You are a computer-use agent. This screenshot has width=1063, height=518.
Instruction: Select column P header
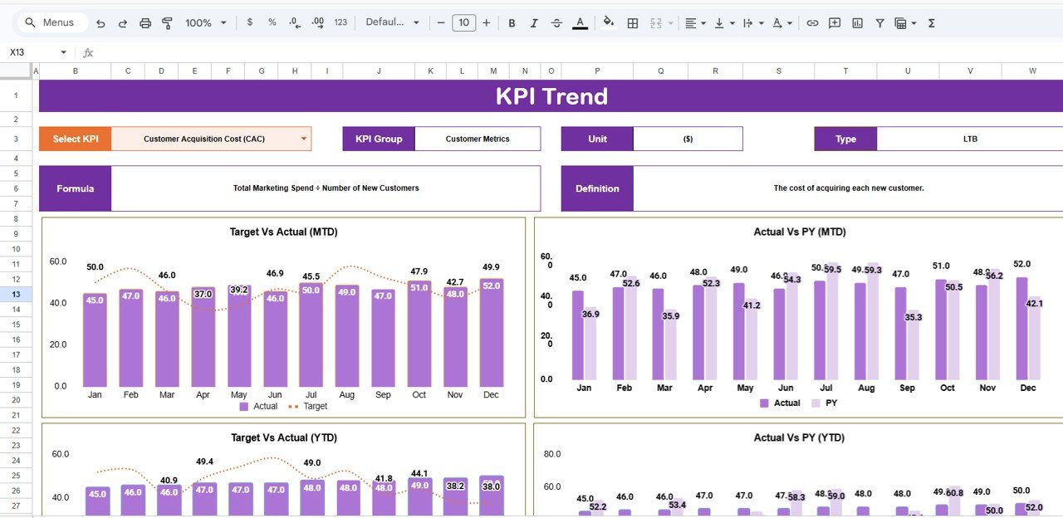click(597, 71)
